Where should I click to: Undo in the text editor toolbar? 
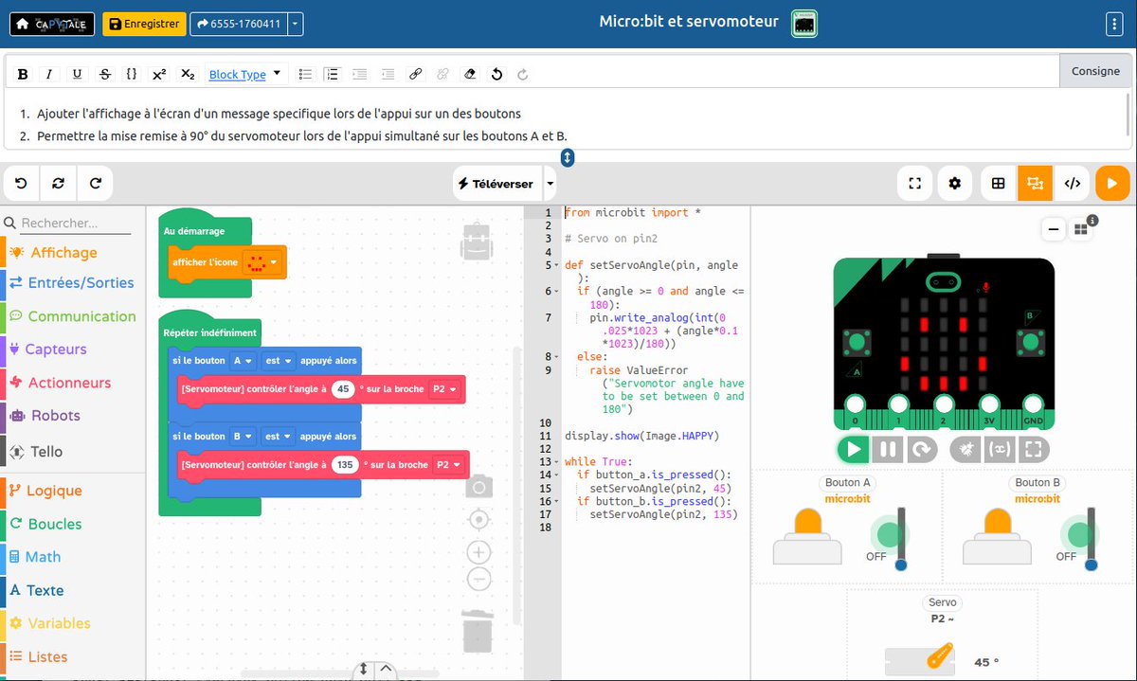(x=496, y=74)
